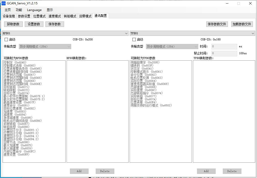Select 目标转矩 (0x6071) in RPDO list
The height and width of the screenshot is (178, 257).
tap(16, 87)
